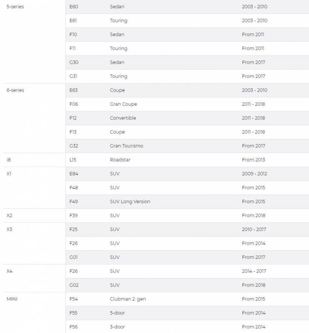Viewport: 309px width, 333px height.
Task: Select the F39 SUV row
Action: [x=187, y=215]
